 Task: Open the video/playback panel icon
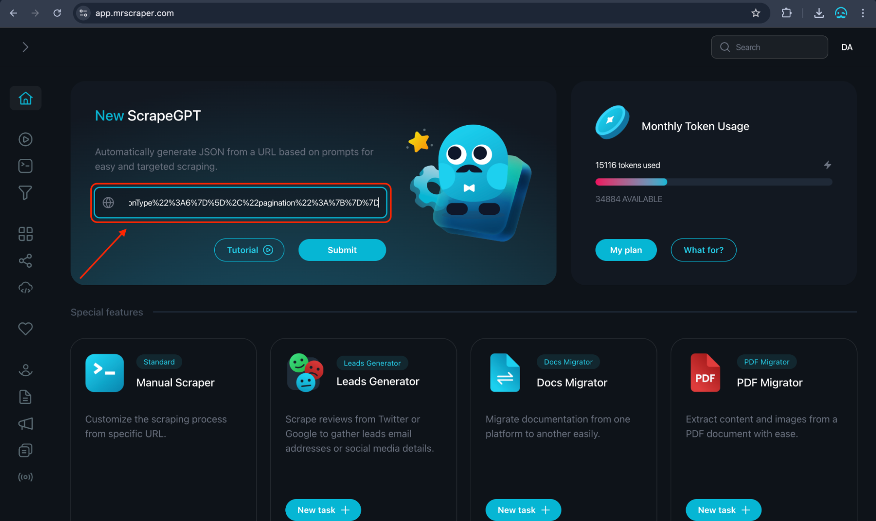click(x=25, y=139)
